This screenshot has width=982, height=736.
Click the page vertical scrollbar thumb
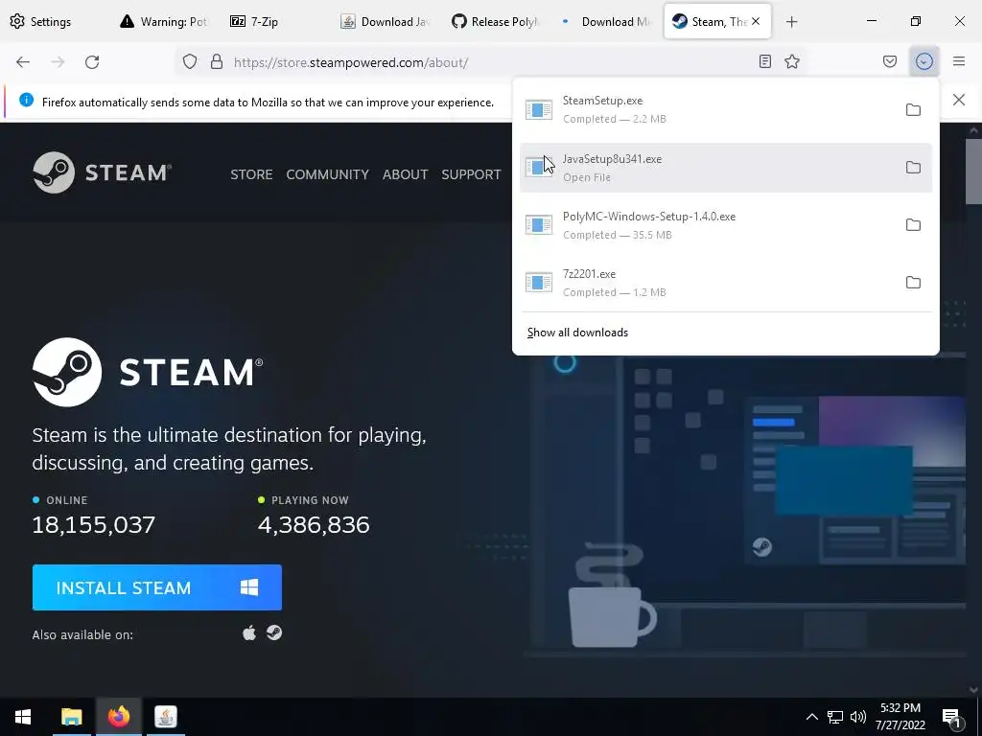(973, 171)
